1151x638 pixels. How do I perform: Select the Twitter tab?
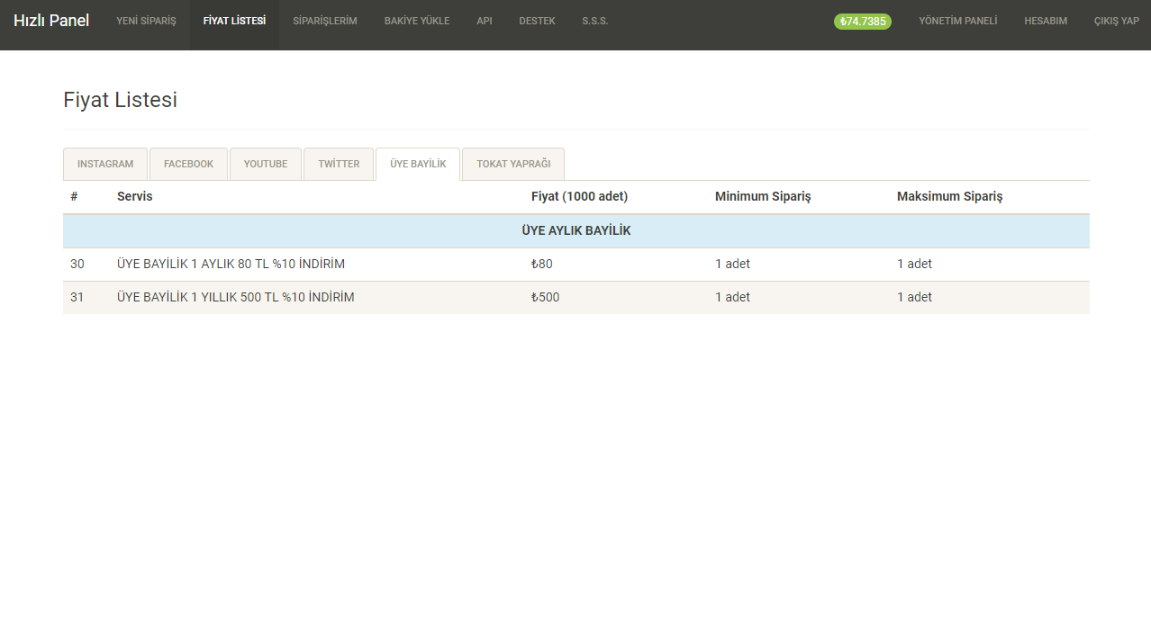pos(339,164)
